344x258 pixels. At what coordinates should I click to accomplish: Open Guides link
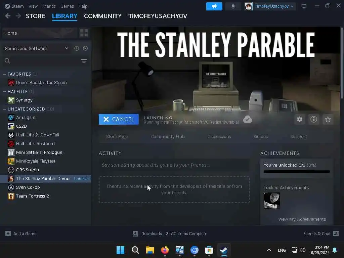[x=261, y=136]
